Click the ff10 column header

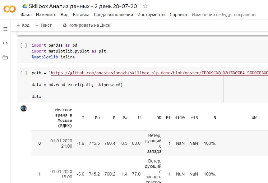[180, 117]
